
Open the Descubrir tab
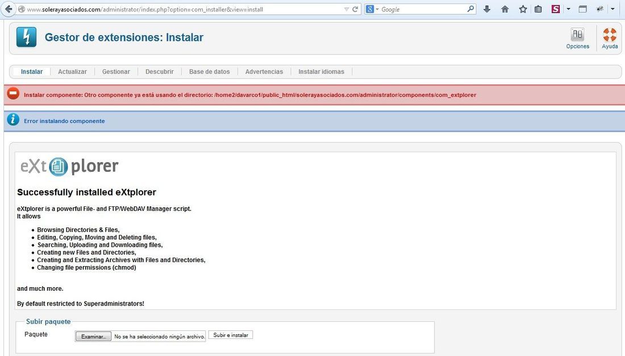[x=160, y=72]
